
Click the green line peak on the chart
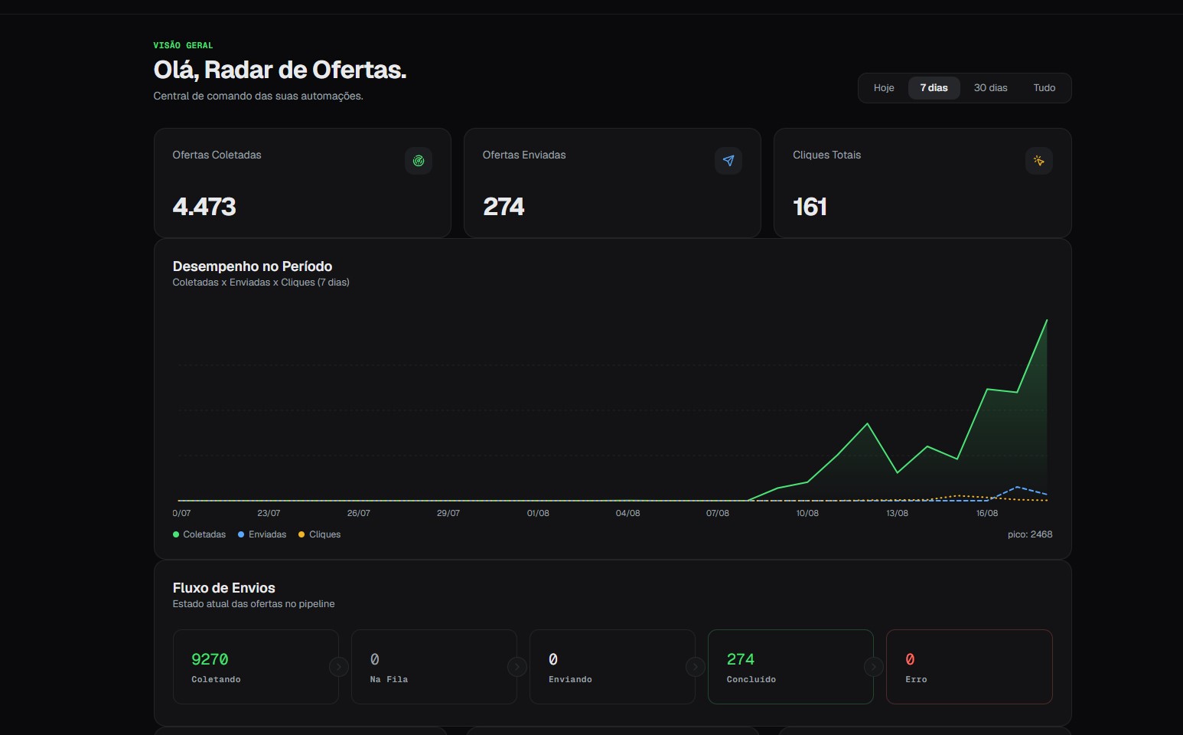[x=1047, y=320]
